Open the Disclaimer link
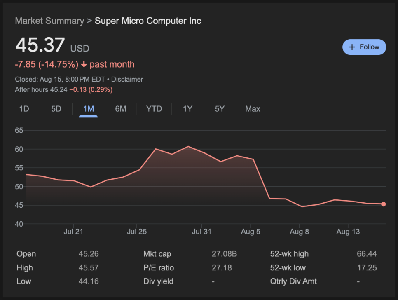The image size is (398, 300). (127, 79)
